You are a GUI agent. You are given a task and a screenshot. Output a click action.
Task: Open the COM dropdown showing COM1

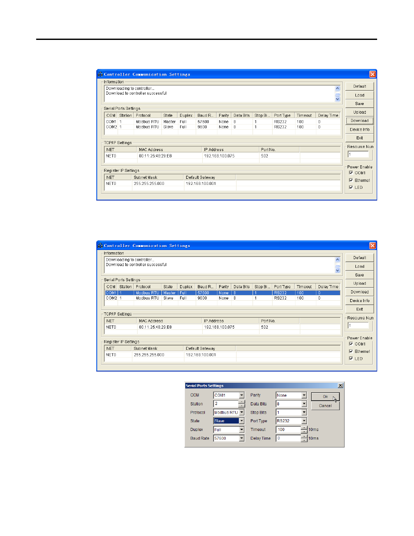[x=242, y=395]
